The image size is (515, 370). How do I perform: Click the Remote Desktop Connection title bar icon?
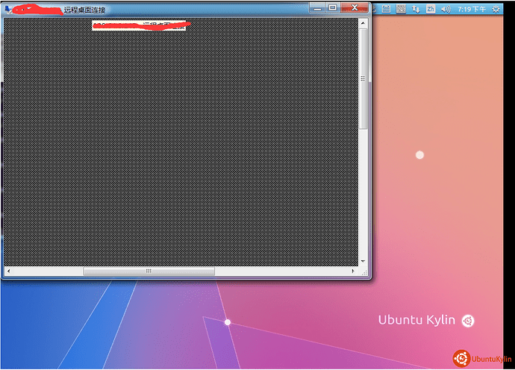point(7,10)
